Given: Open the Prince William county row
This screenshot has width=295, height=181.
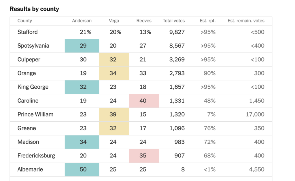Looking at the screenshot, I should 35,114.
